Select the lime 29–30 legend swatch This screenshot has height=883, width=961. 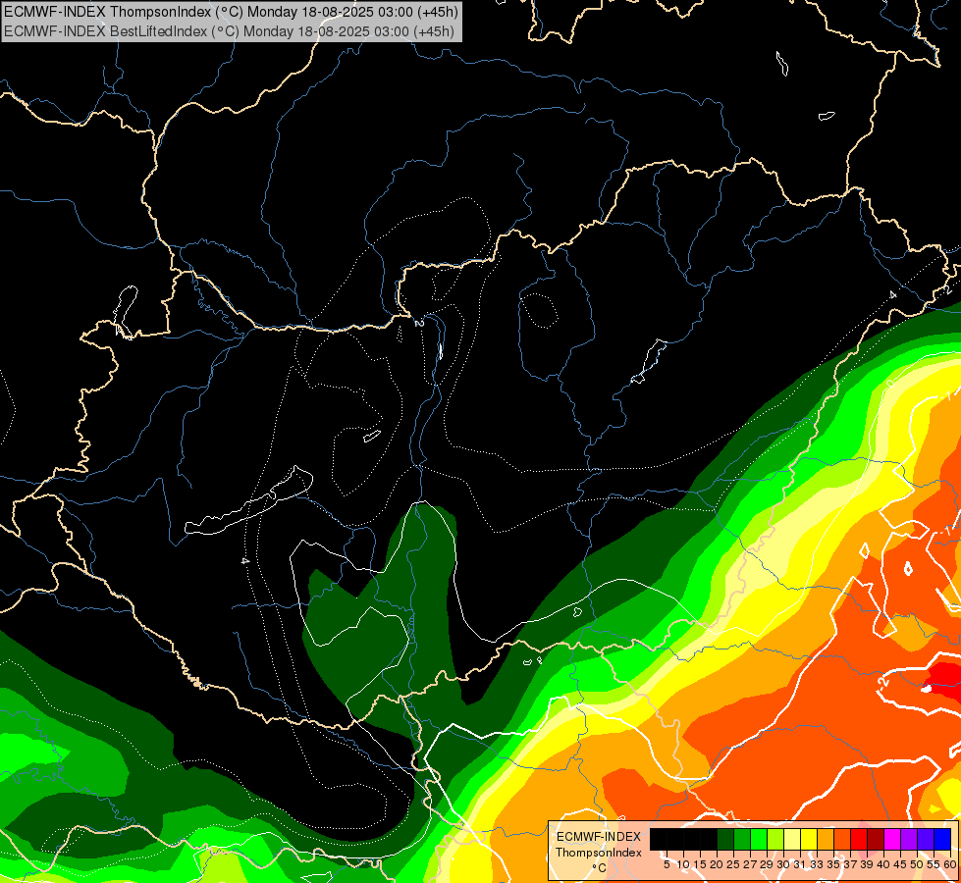(x=775, y=839)
